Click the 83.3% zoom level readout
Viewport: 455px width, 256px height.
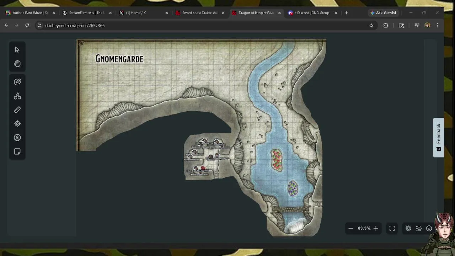coord(364,228)
